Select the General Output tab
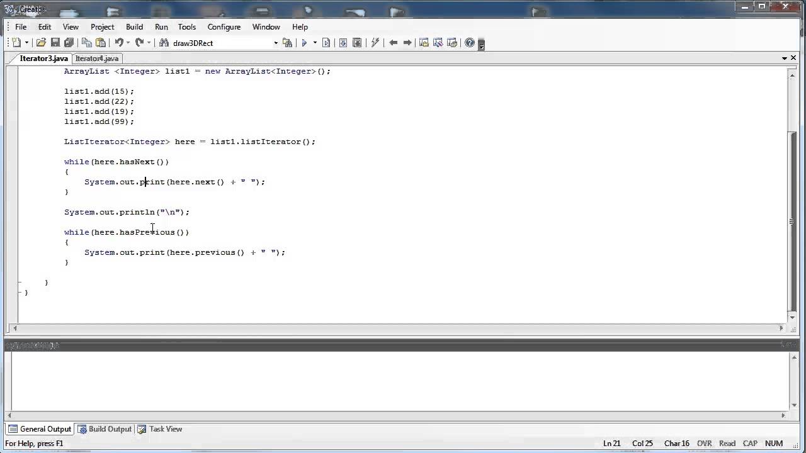This screenshot has width=806, height=453. pyautogui.click(x=40, y=429)
